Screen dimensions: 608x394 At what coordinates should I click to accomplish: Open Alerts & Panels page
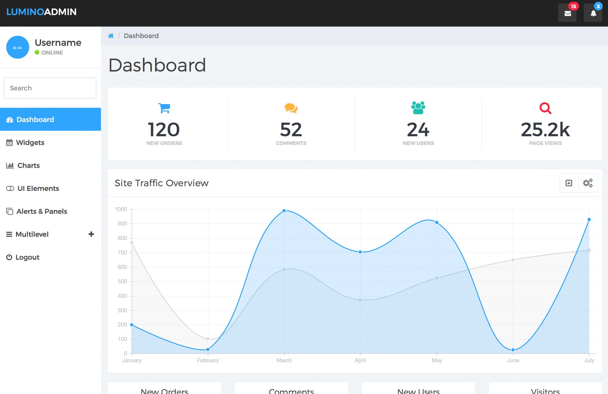pyautogui.click(x=51, y=211)
